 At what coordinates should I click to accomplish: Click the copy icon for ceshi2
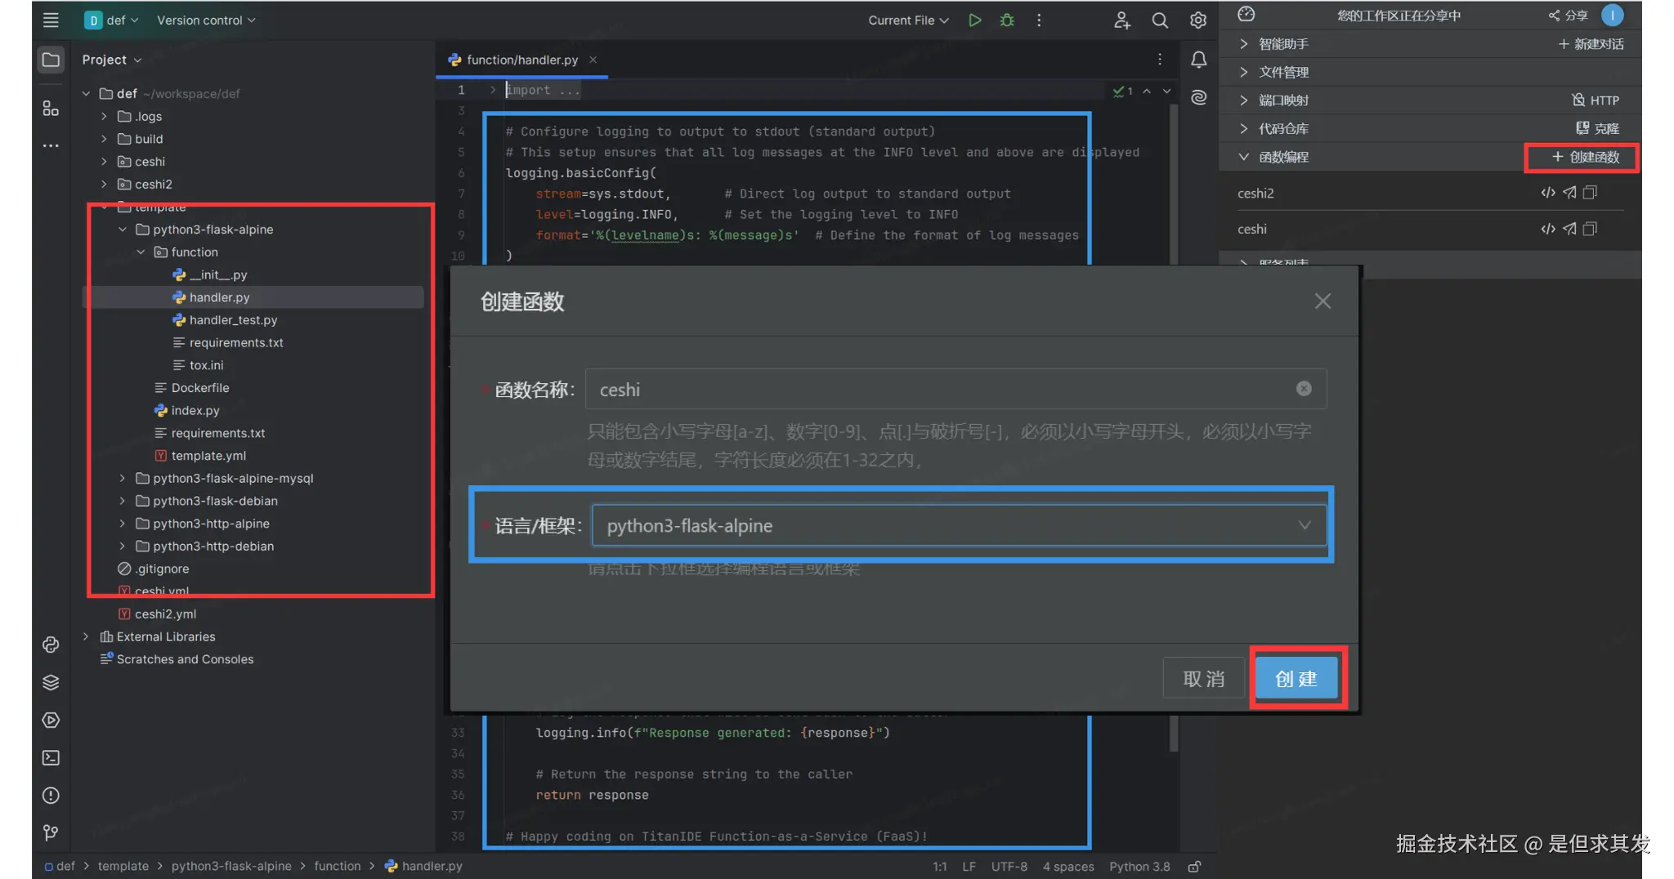[1590, 193]
